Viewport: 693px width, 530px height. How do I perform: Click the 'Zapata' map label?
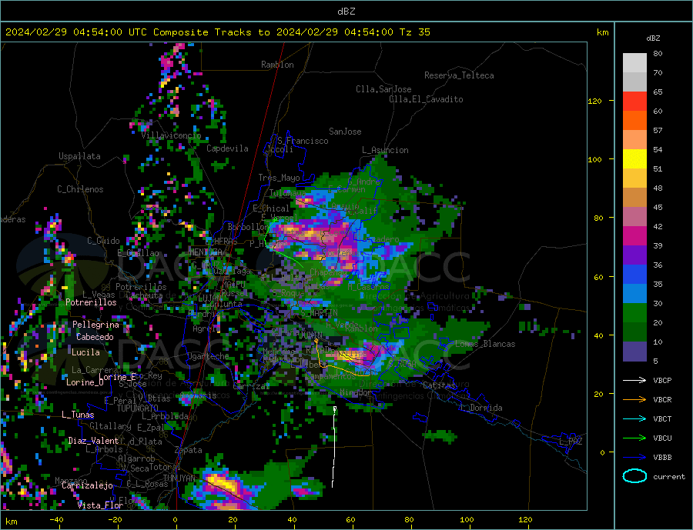[189, 450]
